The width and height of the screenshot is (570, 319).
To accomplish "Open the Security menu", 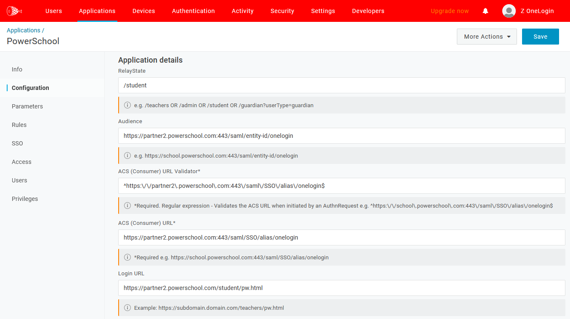I will click(x=282, y=11).
